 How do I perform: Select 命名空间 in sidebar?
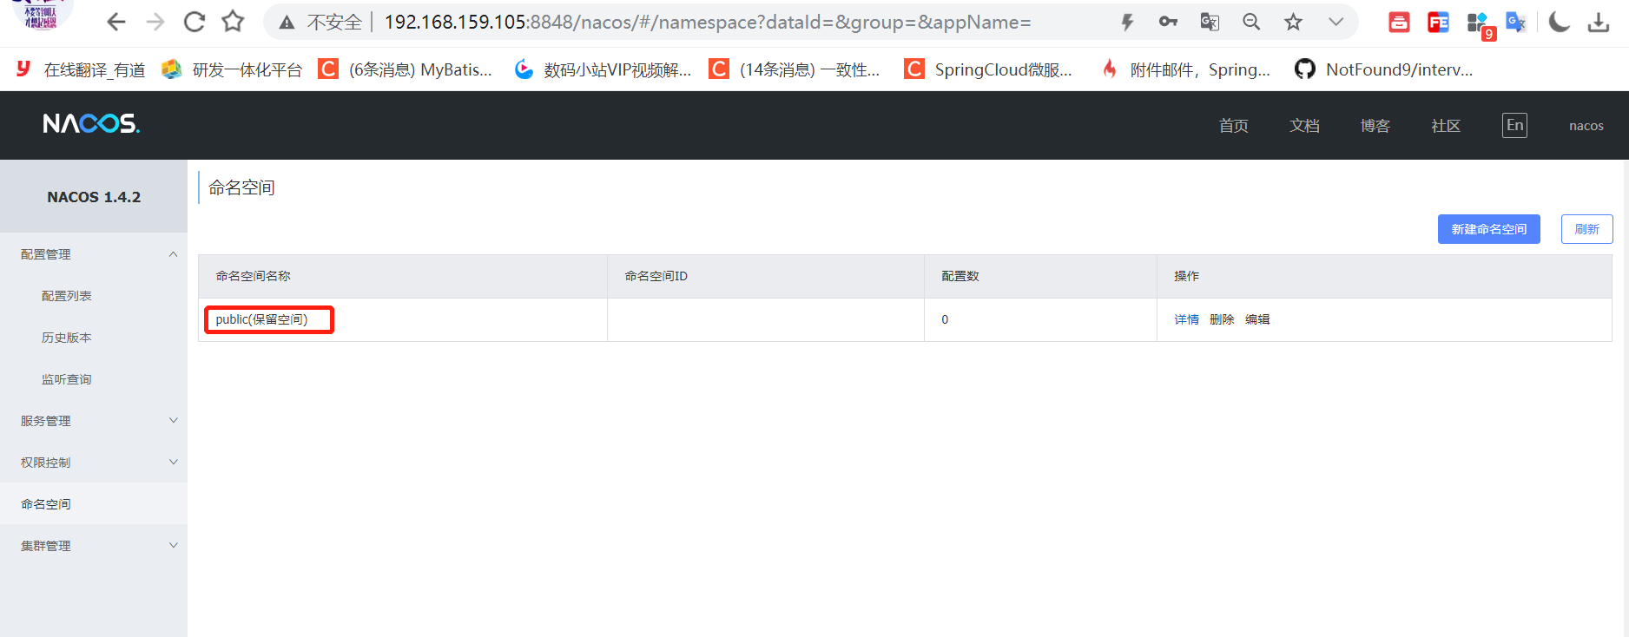[x=94, y=504]
